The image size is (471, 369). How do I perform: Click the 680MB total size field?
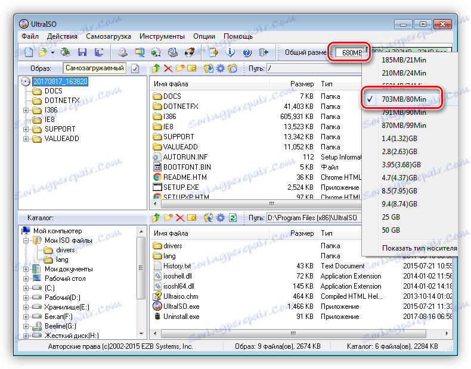(x=349, y=52)
